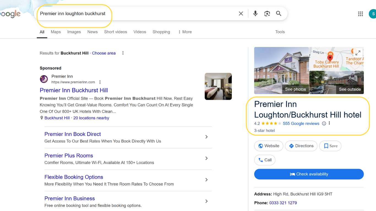Open the hotel room ad thumbnail
The width and height of the screenshot is (376, 211).
[218, 86]
